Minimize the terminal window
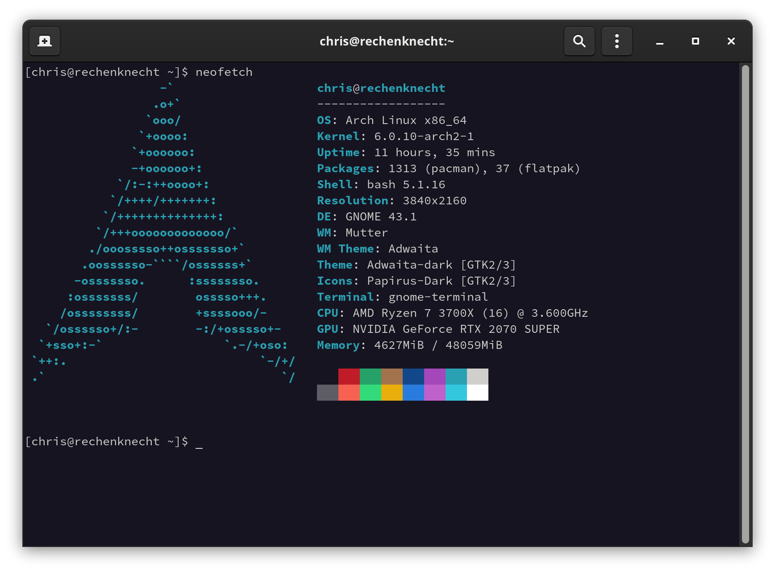The height and width of the screenshot is (572, 775). click(x=660, y=41)
